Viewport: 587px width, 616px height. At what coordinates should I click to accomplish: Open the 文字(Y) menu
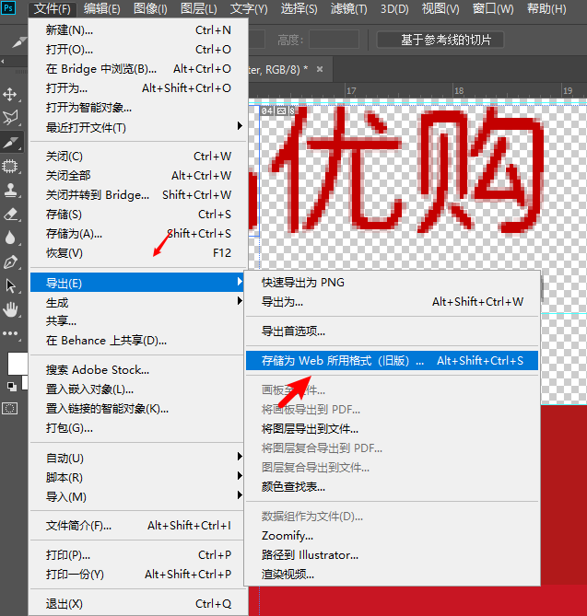click(249, 8)
